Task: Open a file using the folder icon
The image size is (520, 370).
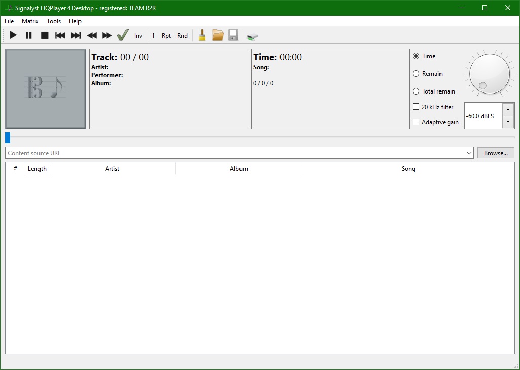Action: tap(218, 35)
